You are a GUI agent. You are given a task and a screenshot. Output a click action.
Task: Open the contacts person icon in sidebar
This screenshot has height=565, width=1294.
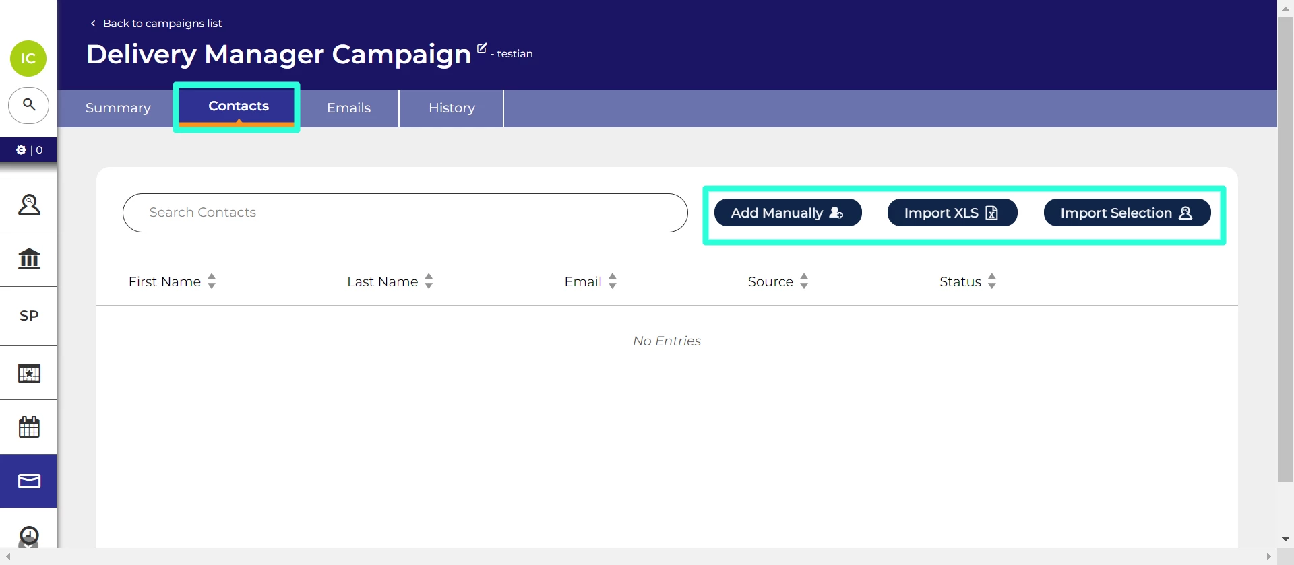coord(29,205)
